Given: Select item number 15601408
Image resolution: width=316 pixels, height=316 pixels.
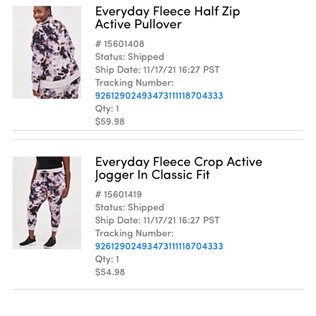Looking at the screenshot, I should 119,44.
